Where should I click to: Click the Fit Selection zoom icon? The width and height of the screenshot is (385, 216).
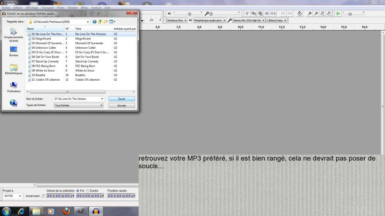pyautogui.click(x=323, y=14)
